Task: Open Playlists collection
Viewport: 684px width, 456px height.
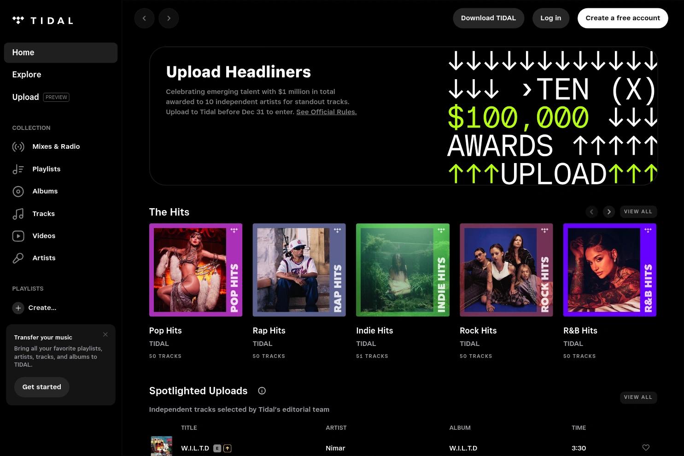Action: [47, 169]
